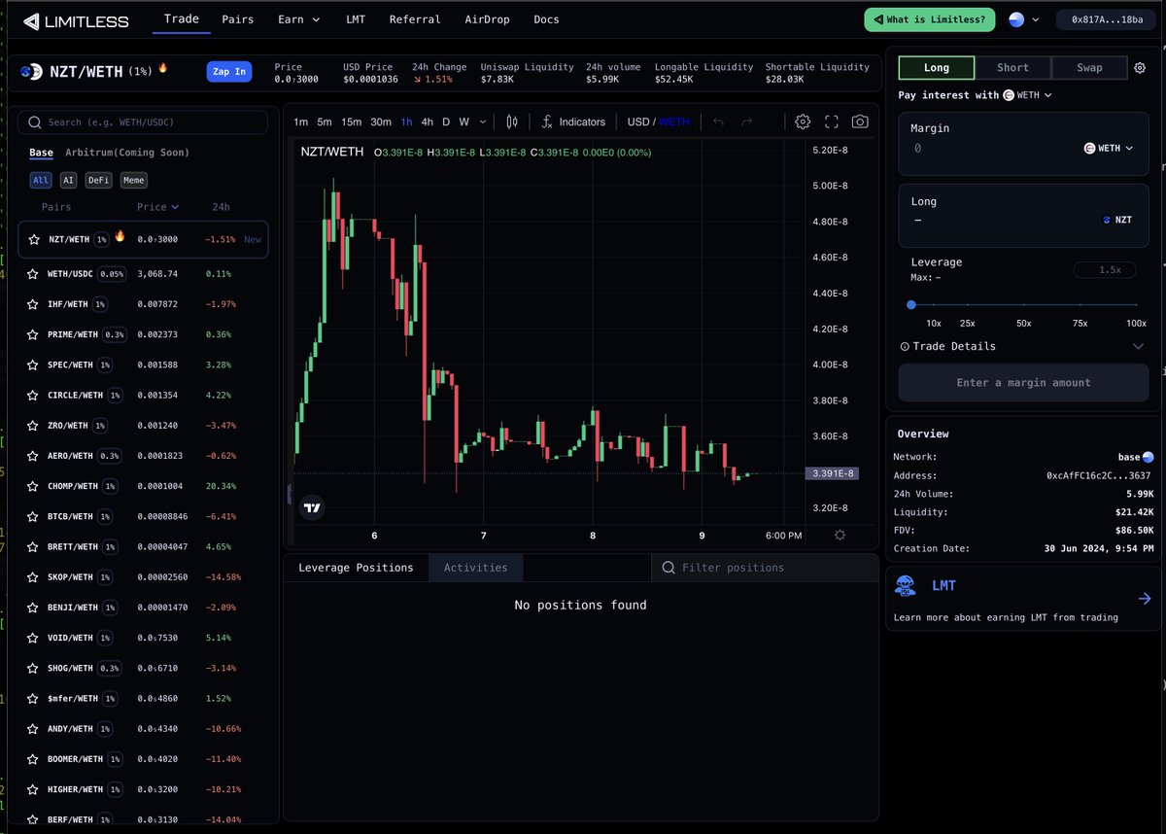
Task: Switch to the Activities tab
Action: (475, 568)
